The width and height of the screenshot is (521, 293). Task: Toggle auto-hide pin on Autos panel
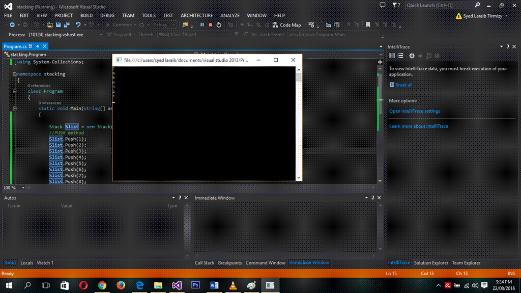click(179, 197)
